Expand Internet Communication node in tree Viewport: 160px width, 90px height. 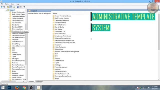[x=8, y=46]
